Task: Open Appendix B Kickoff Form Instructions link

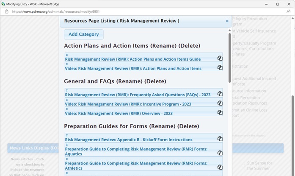Action: pyautogui.click(x=129, y=140)
